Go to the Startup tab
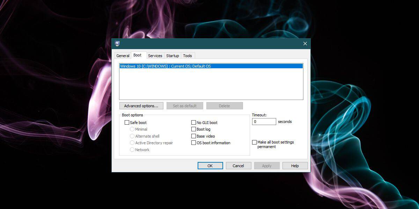This screenshot has height=209, width=419. (172, 56)
